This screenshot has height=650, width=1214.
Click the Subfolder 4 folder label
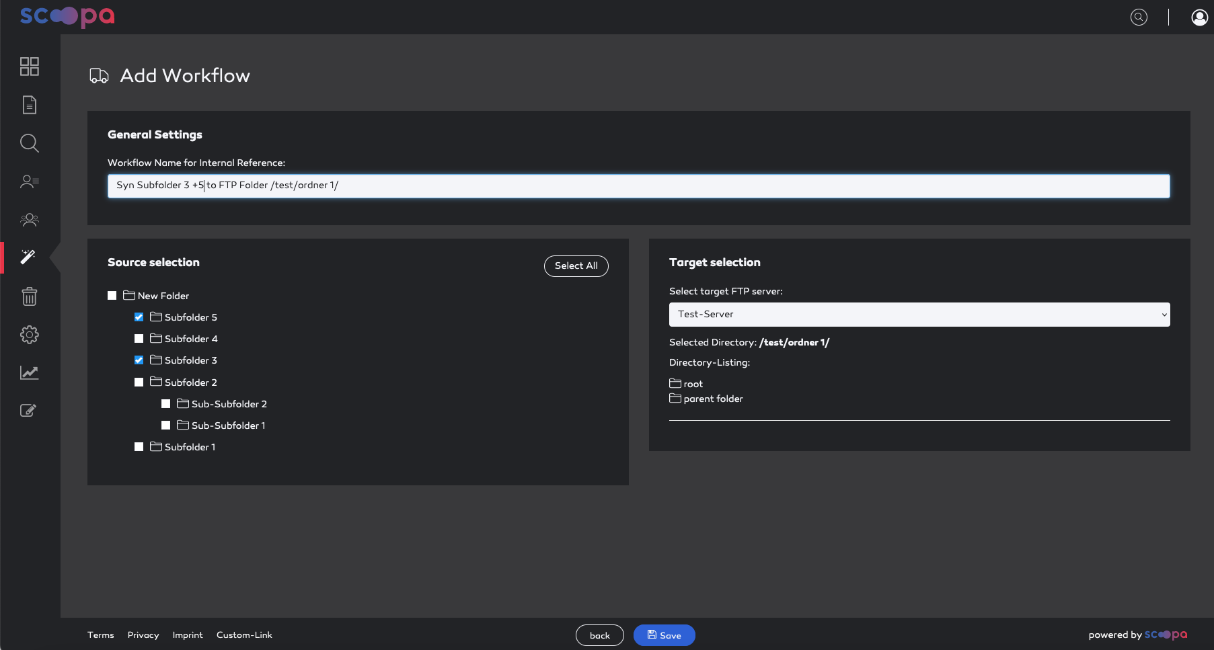[x=191, y=339]
